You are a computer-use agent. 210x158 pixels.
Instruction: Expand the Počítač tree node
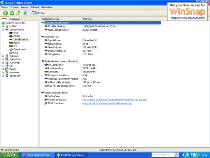click(x=3, y=27)
